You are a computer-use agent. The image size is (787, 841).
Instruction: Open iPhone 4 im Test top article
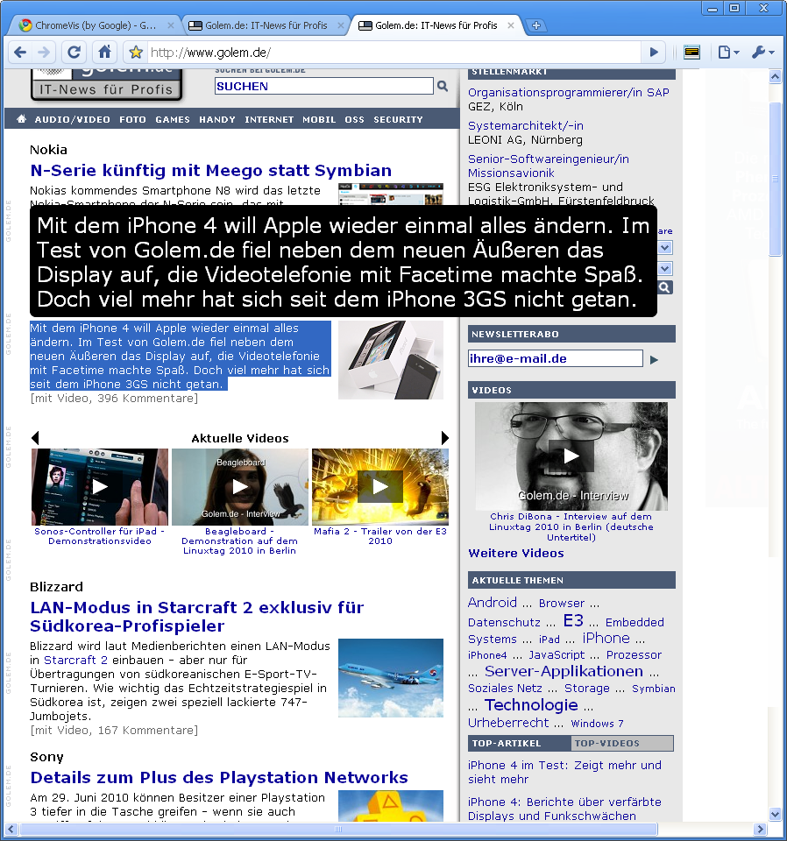(564, 773)
